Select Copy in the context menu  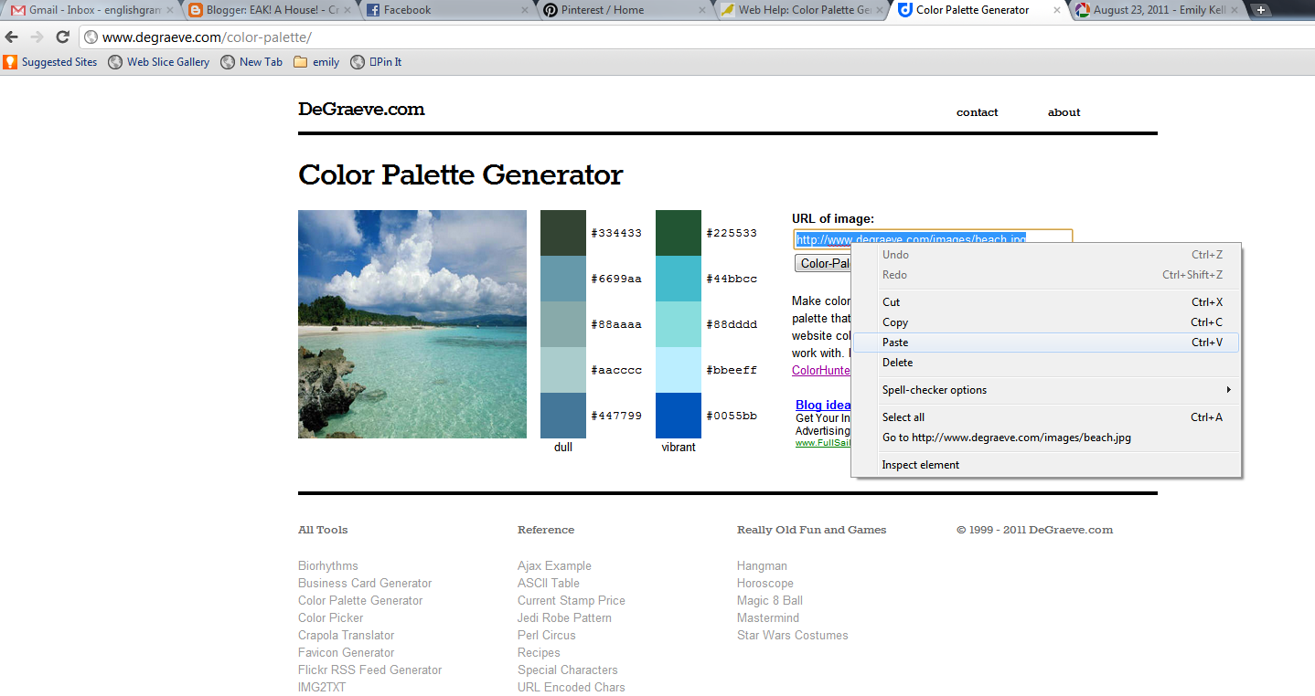pyautogui.click(x=894, y=322)
